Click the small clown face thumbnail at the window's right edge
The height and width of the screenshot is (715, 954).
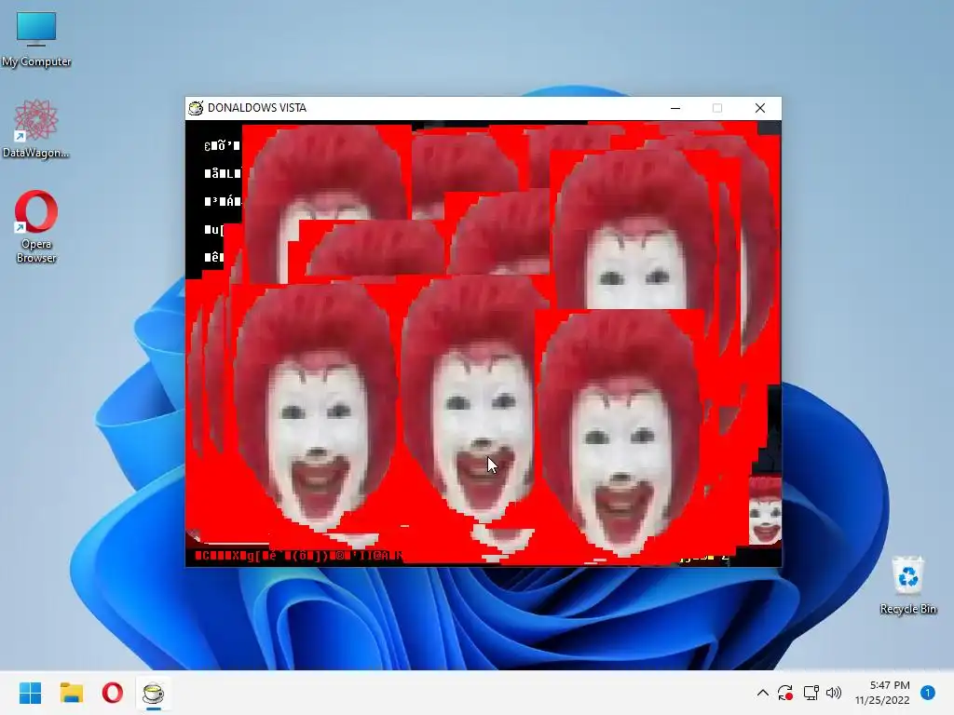click(x=765, y=510)
